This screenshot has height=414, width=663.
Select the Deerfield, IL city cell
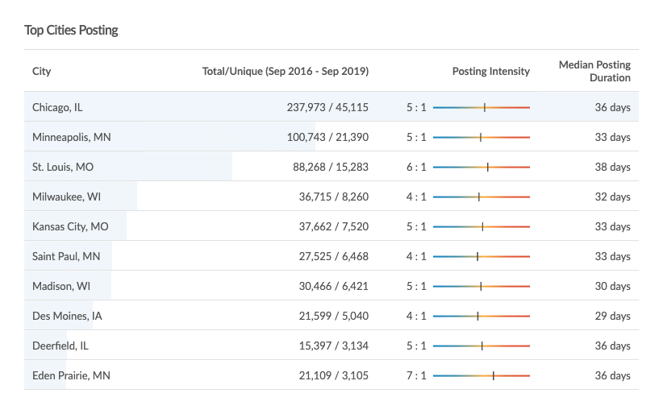tap(60, 346)
